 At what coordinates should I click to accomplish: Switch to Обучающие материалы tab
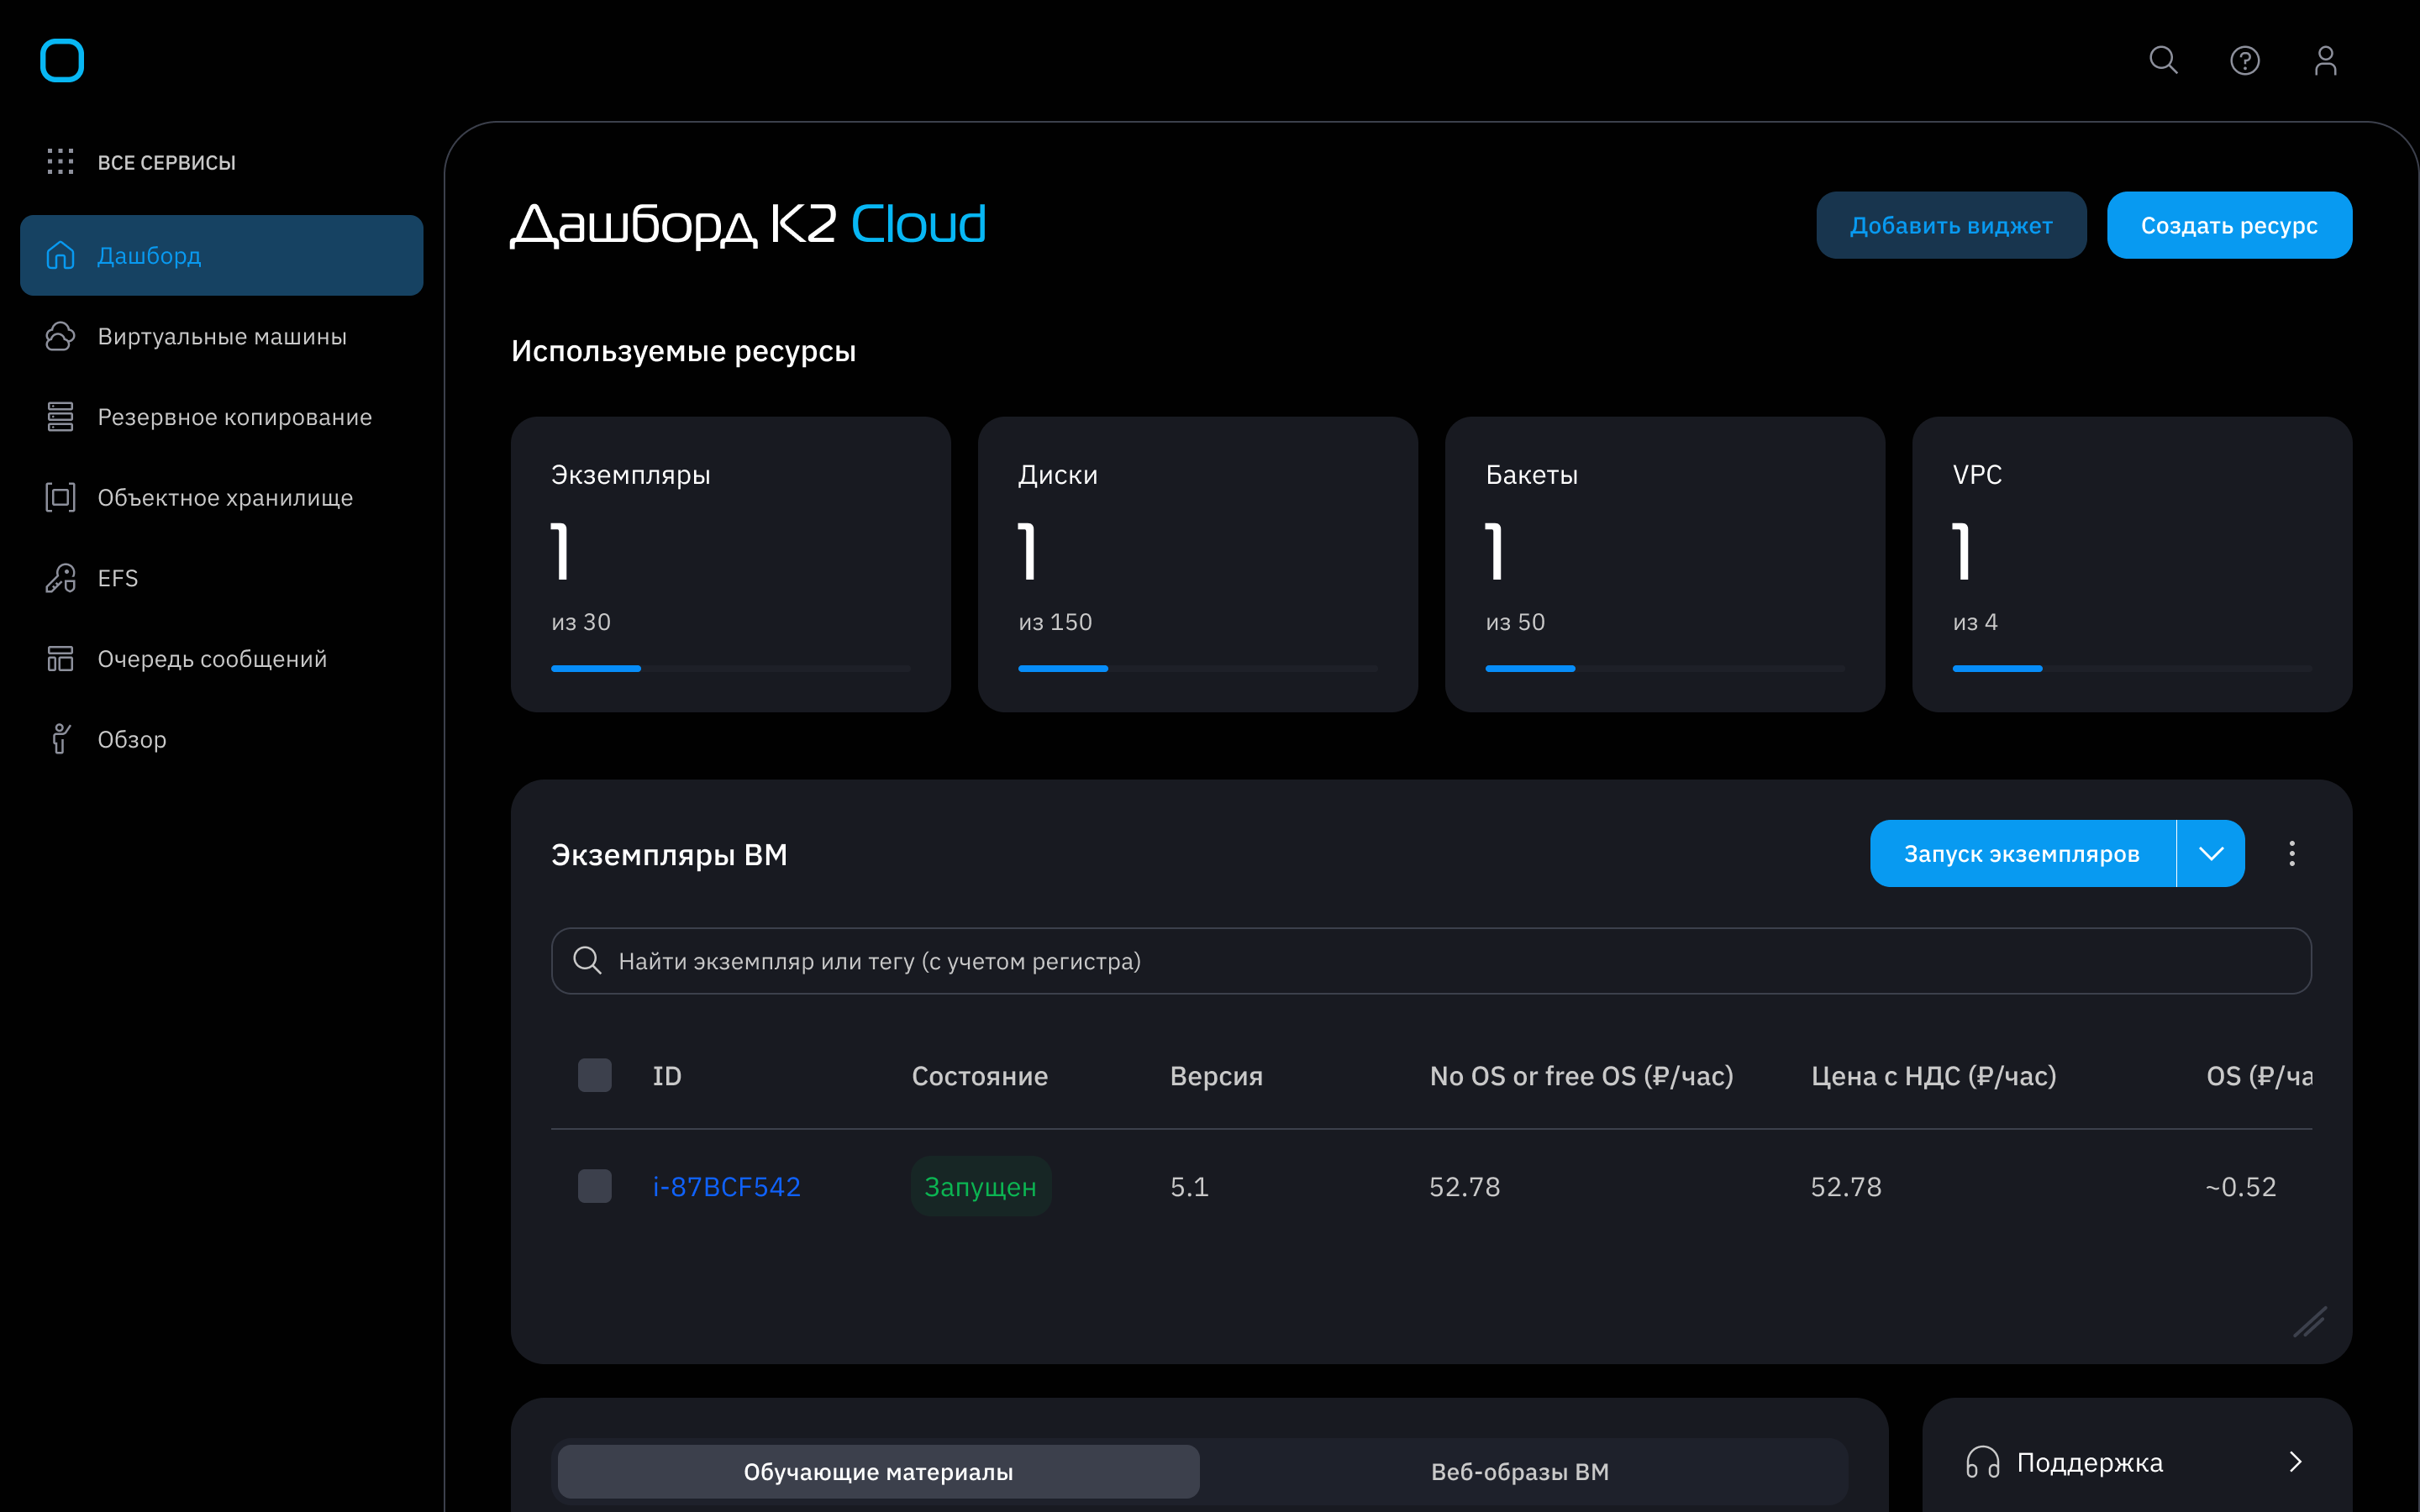[878, 1471]
